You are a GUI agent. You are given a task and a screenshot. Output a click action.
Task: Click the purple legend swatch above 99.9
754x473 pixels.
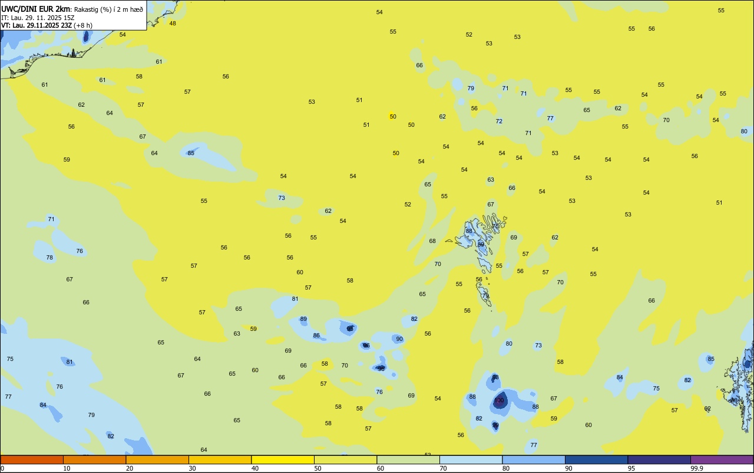point(722,459)
